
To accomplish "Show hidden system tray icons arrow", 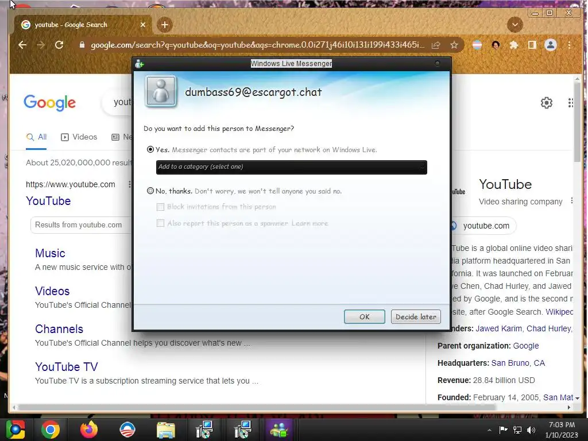I will pos(489,430).
